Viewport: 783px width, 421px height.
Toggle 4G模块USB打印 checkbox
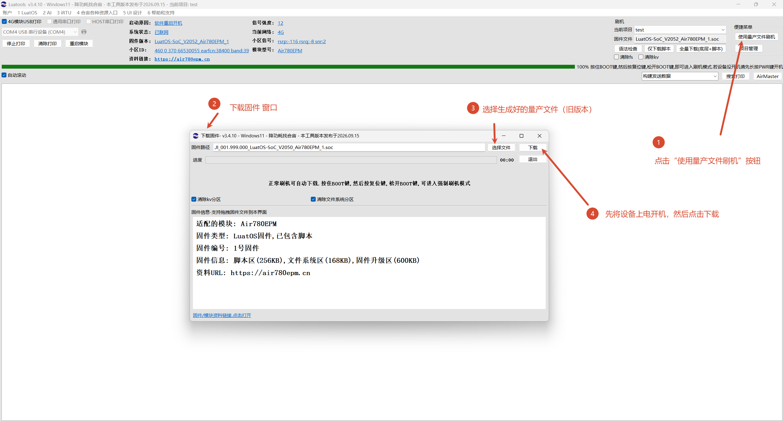coord(4,21)
